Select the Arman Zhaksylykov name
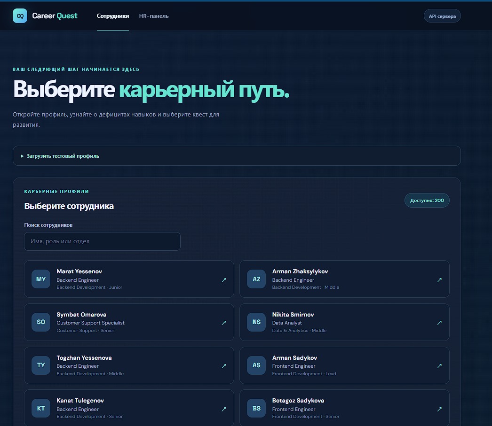The image size is (492, 426). coord(300,271)
